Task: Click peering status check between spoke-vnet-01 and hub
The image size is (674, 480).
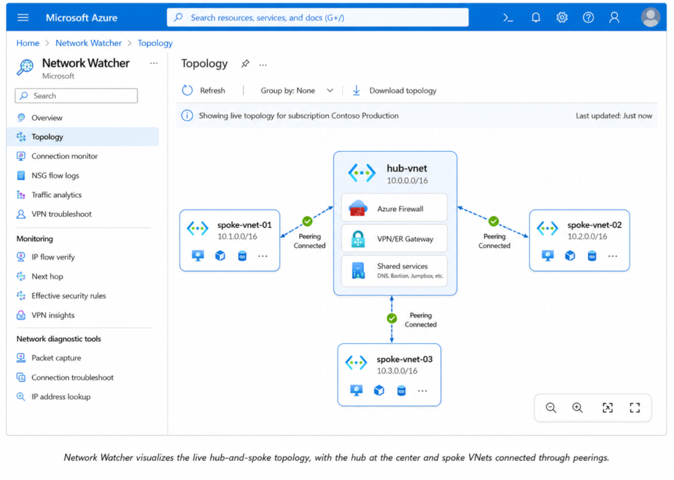Action: click(307, 221)
